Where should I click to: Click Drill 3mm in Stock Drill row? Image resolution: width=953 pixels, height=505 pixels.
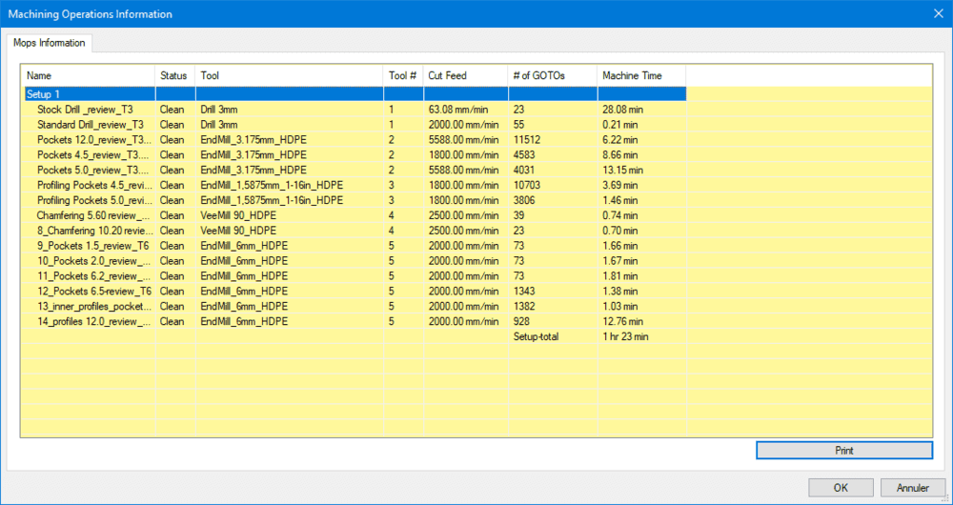tap(219, 110)
